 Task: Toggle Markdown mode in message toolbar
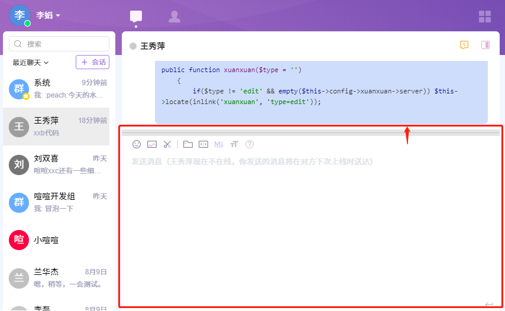tap(219, 144)
